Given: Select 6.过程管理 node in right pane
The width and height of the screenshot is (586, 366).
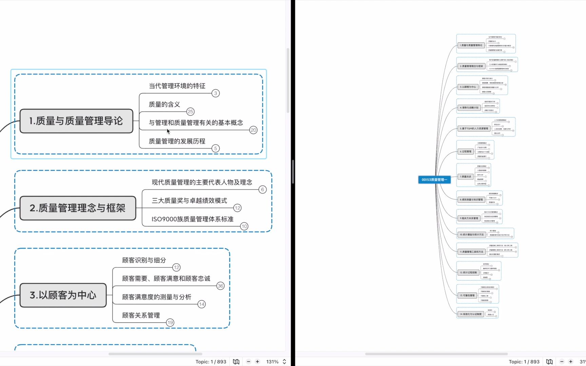Looking at the screenshot, I should click(466, 151).
